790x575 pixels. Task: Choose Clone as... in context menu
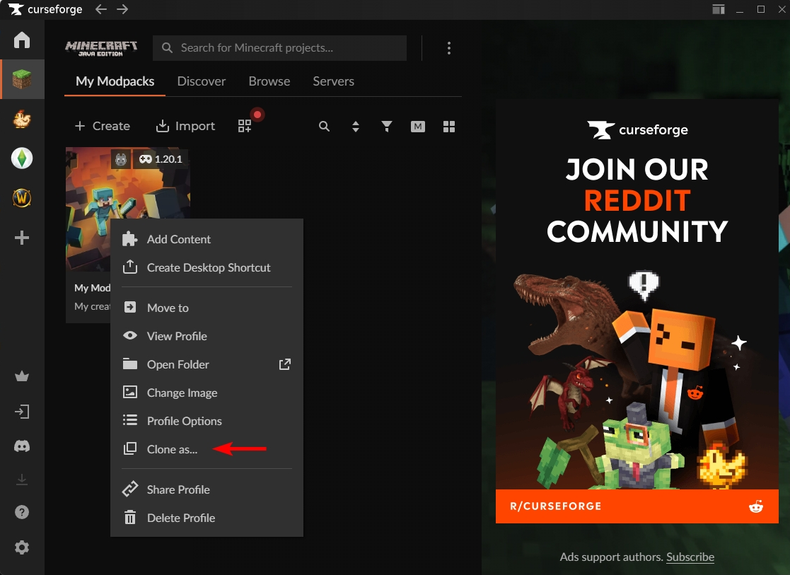(x=207, y=449)
